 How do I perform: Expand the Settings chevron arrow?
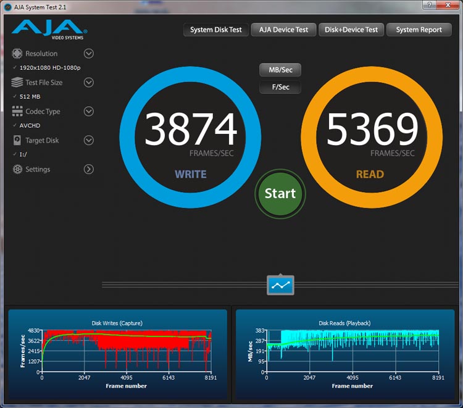click(x=88, y=170)
